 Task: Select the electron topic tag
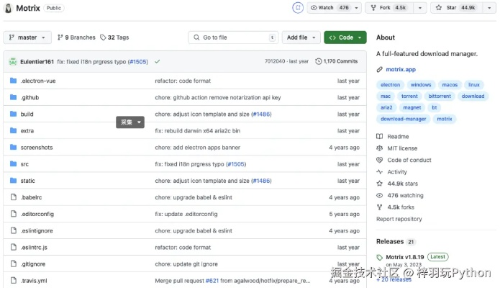click(390, 85)
